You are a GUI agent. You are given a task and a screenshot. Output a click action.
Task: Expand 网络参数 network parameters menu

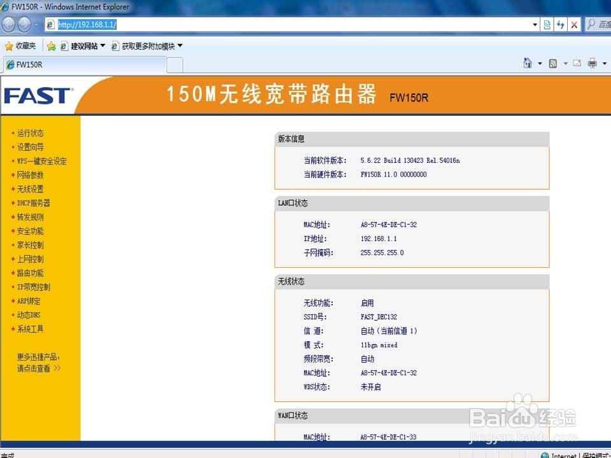coord(30,176)
